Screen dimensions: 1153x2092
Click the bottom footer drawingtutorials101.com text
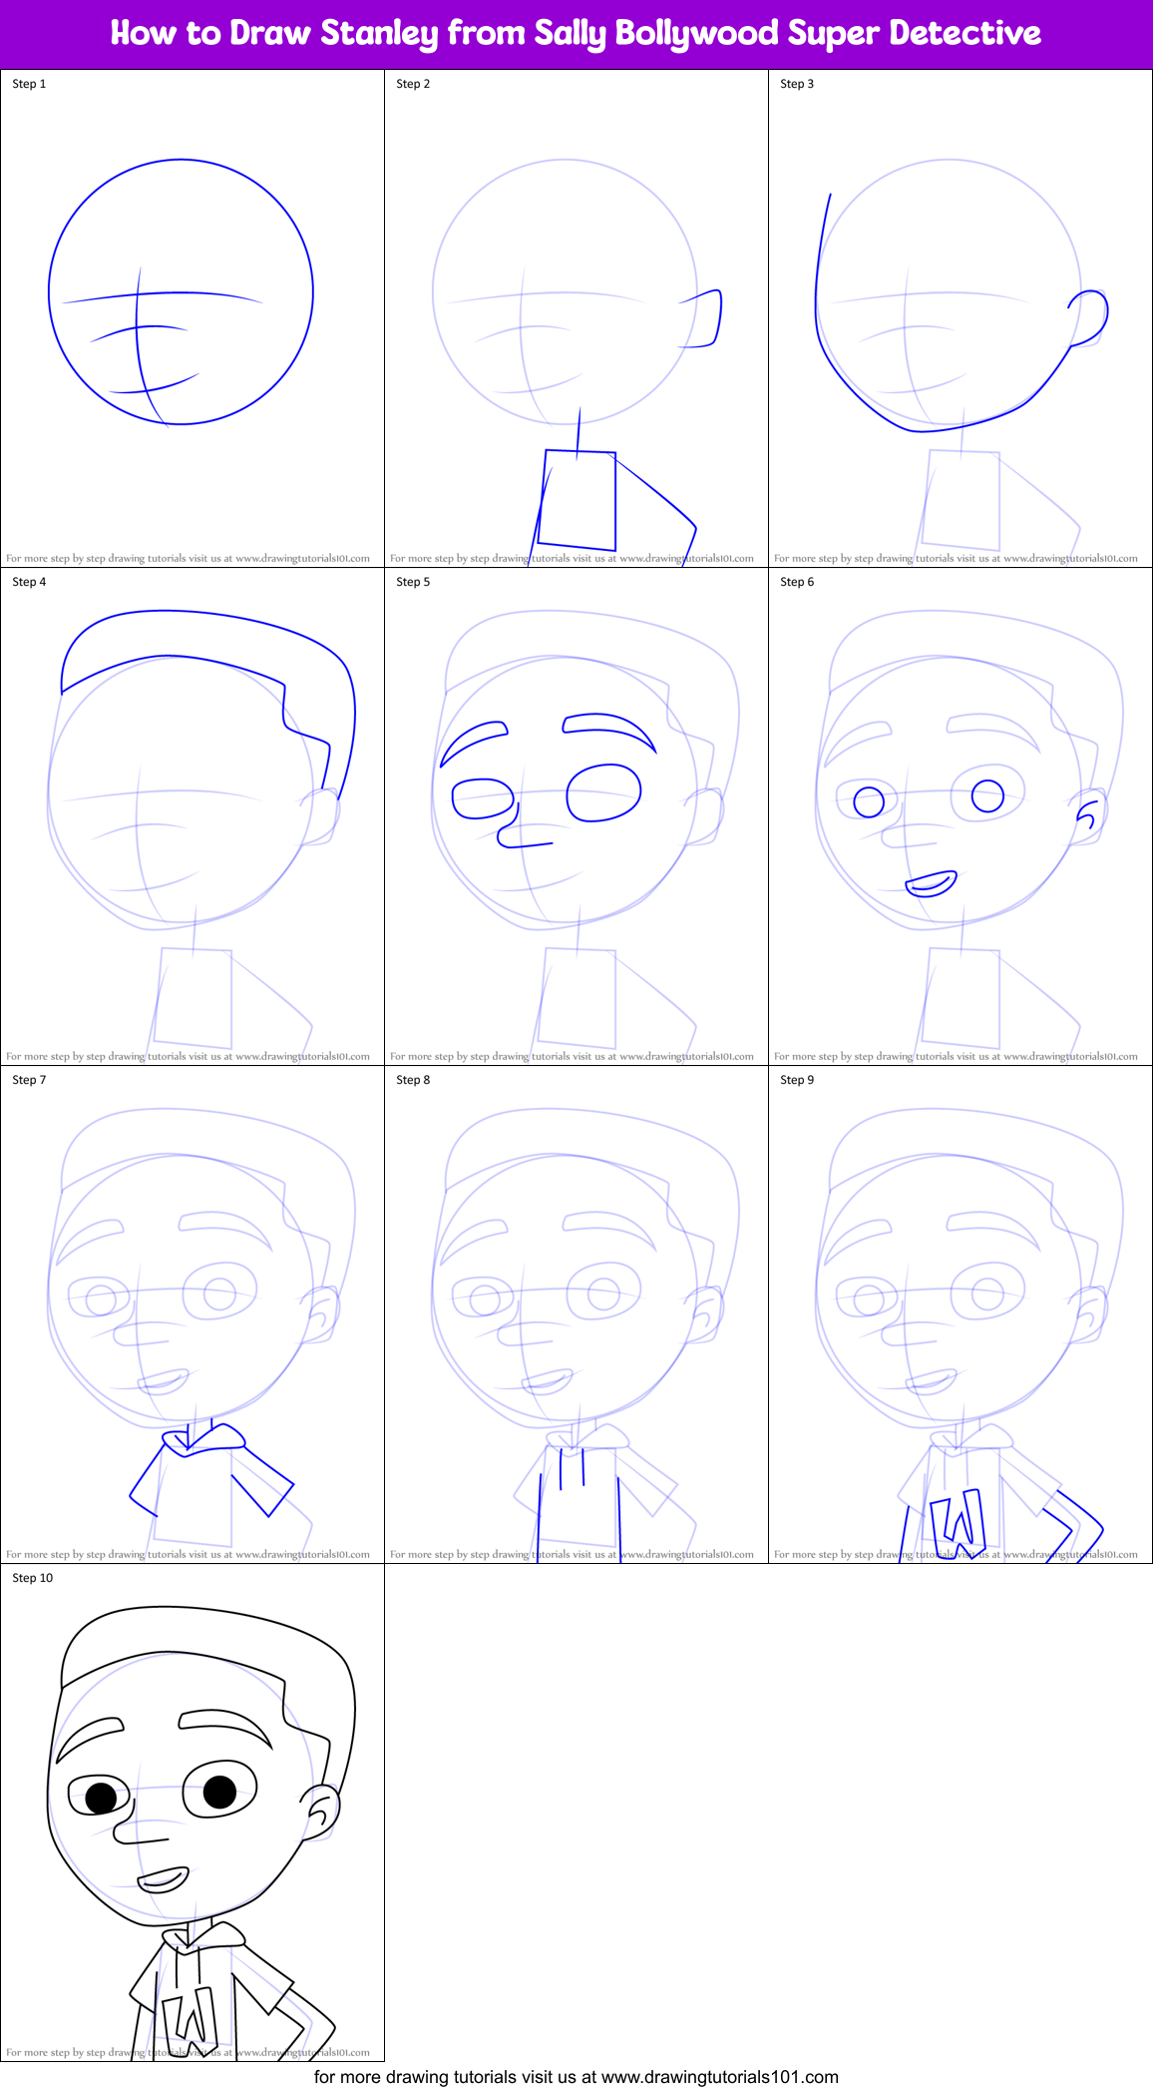tap(576, 2077)
